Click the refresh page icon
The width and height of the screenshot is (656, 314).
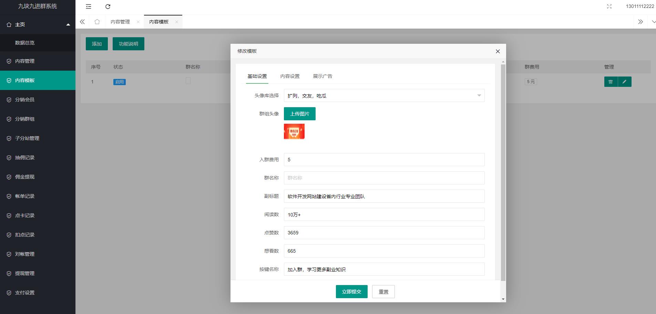108,7
